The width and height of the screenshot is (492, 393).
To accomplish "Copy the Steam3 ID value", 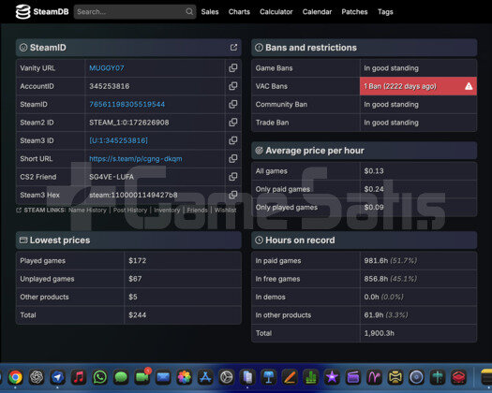I will click(x=232, y=140).
